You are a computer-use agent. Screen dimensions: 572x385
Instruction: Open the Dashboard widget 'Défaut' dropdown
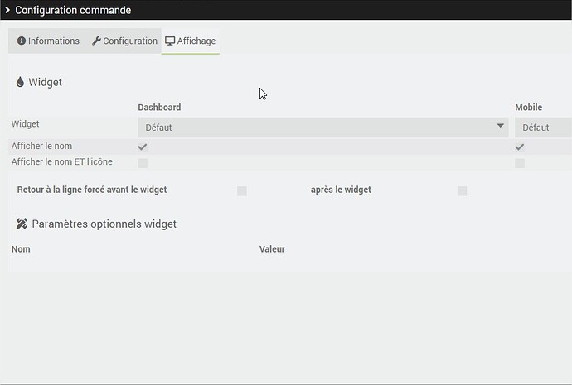tap(323, 128)
